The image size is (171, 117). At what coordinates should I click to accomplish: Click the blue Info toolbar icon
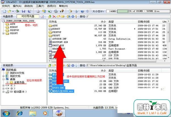(x=77, y=11)
